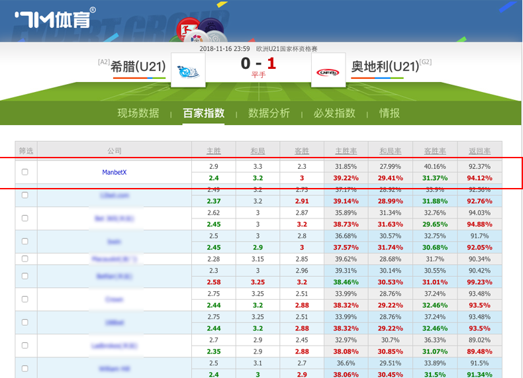Switch to the 数据分析 tab
This screenshot has width=523, height=378.
click(x=269, y=113)
